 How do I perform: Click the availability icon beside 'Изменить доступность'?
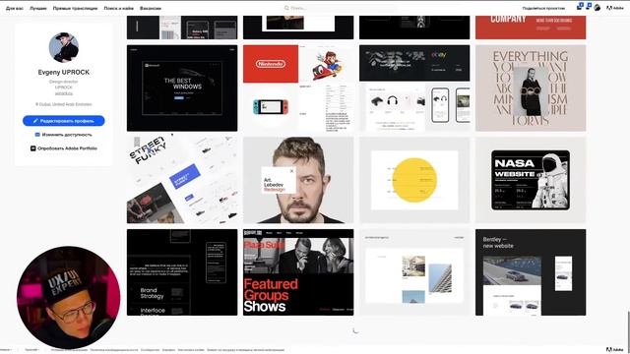tap(37, 135)
